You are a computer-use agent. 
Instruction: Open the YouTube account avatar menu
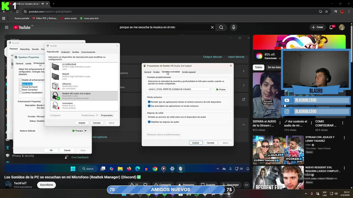tap(342, 27)
